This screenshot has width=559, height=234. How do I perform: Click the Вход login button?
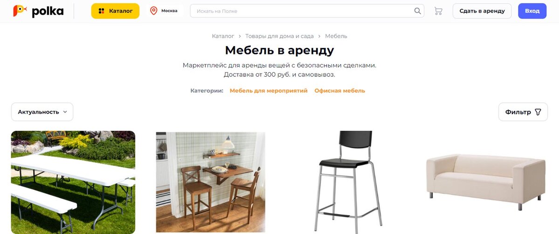click(532, 11)
